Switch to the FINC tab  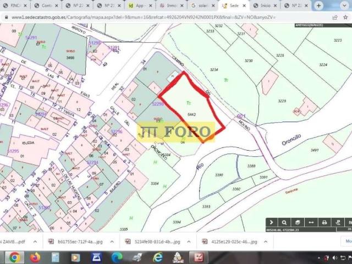point(15,5)
